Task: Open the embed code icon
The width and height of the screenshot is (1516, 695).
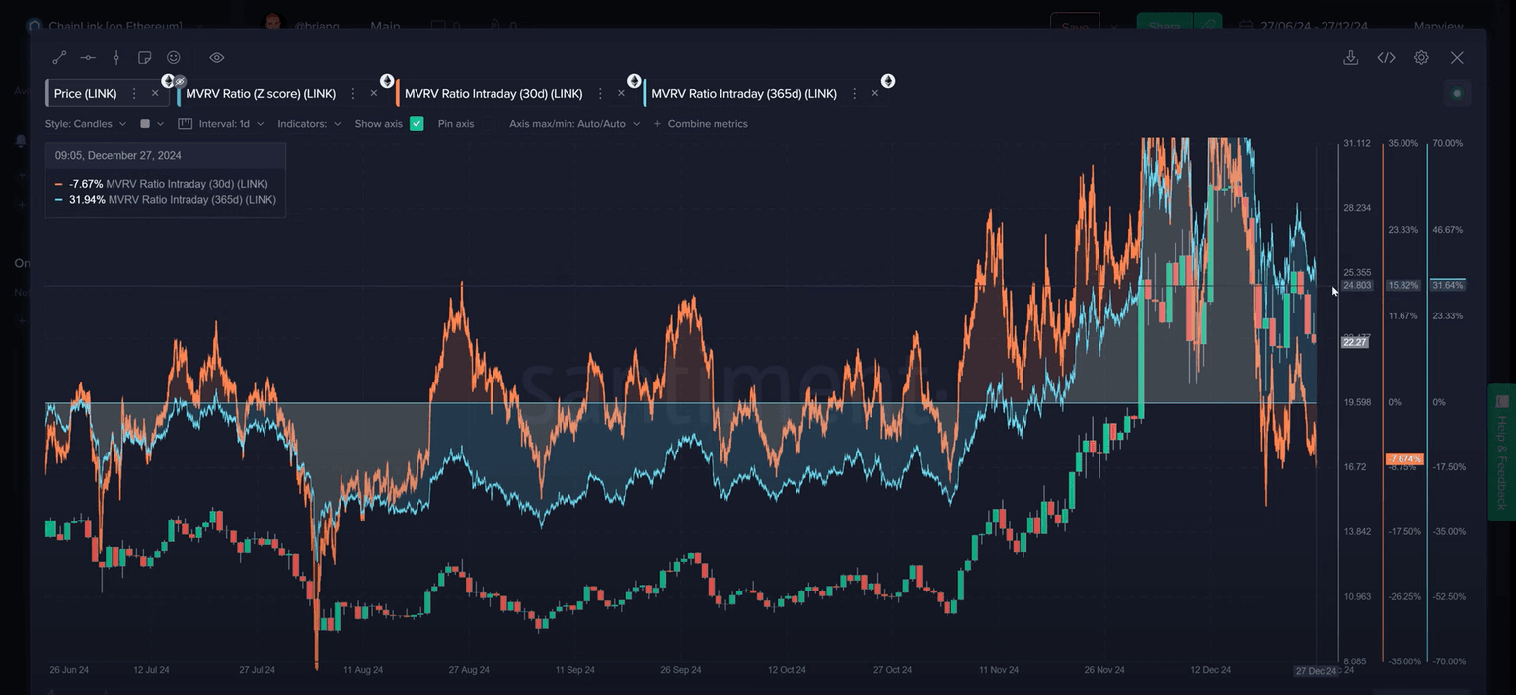Action: (x=1386, y=58)
